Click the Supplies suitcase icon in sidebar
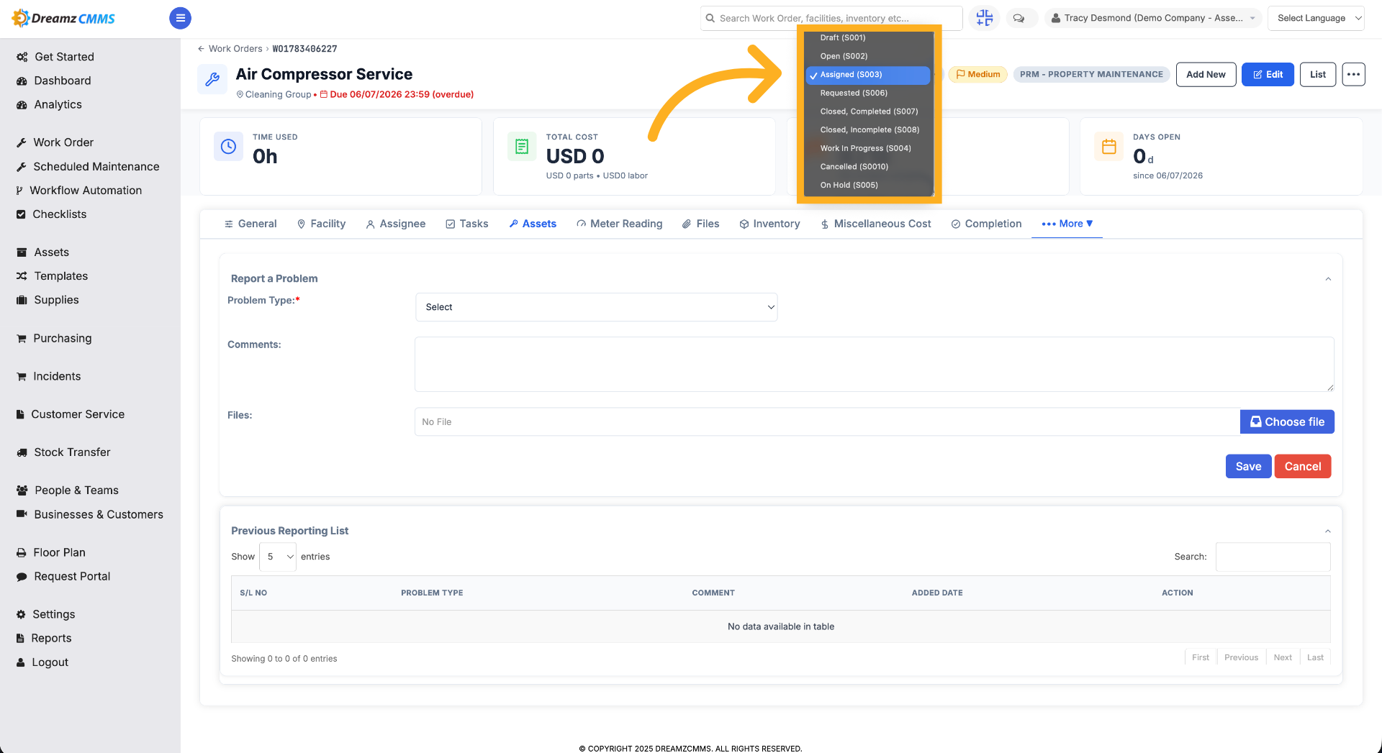This screenshot has height=753, width=1382. click(22, 300)
